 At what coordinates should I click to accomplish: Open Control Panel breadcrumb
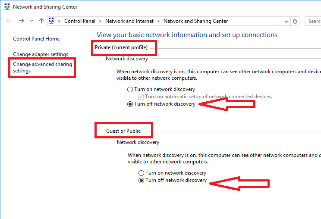pyautogui.click(x=80, y=21)
